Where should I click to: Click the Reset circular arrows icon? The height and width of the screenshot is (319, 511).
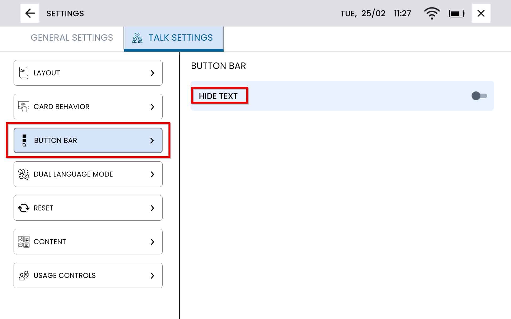pos(24,208)
